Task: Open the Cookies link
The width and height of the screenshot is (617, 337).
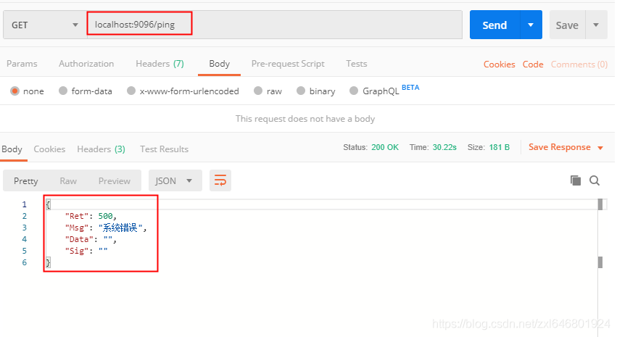Action: [500, 65]
